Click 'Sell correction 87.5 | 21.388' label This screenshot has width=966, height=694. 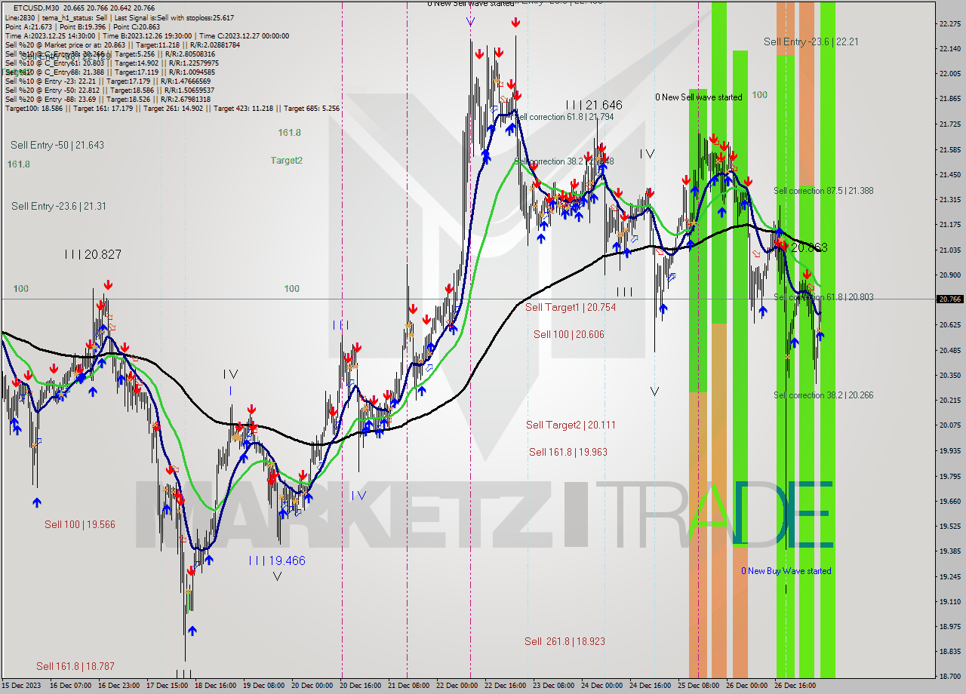(824, 191)
